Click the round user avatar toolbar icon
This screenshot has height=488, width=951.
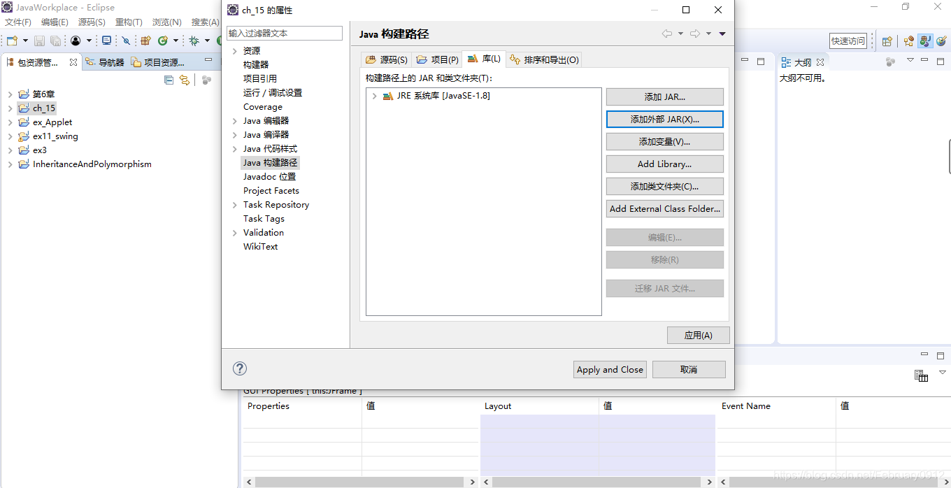pos(76,41)
